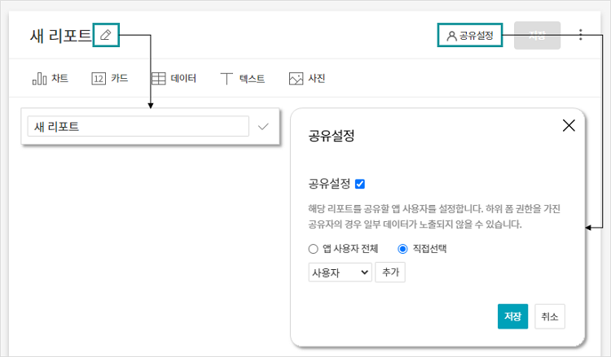
Task: Click the 사진 picture icon
Action: pyautogui.click(x=296, y=79)
